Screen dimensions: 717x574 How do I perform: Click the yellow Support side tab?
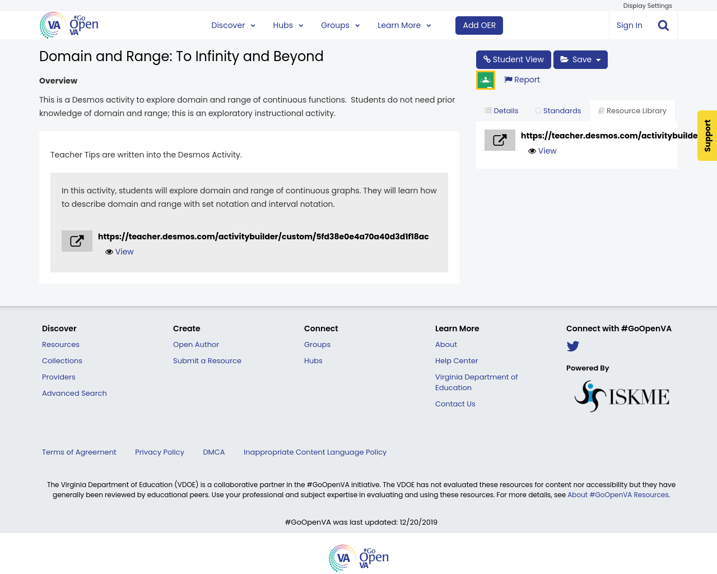pos(707,135)
